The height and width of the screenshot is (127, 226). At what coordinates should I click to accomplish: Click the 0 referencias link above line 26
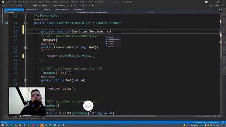tap(48, 77)
